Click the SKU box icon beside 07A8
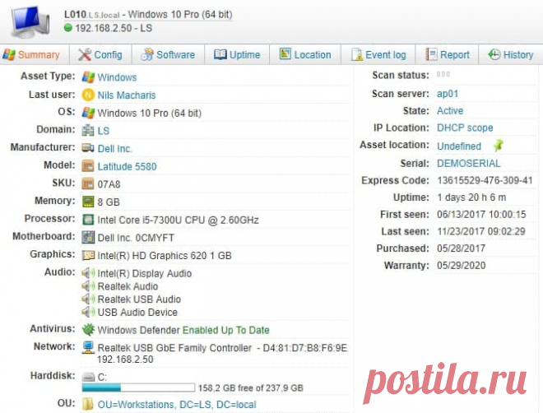Screen dimensions: 543x413 pyautogui.click(x=88, y=183)
